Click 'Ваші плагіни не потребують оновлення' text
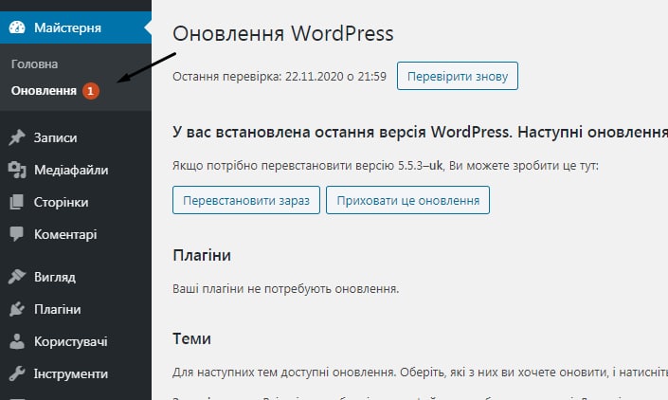 click(286, 289)
